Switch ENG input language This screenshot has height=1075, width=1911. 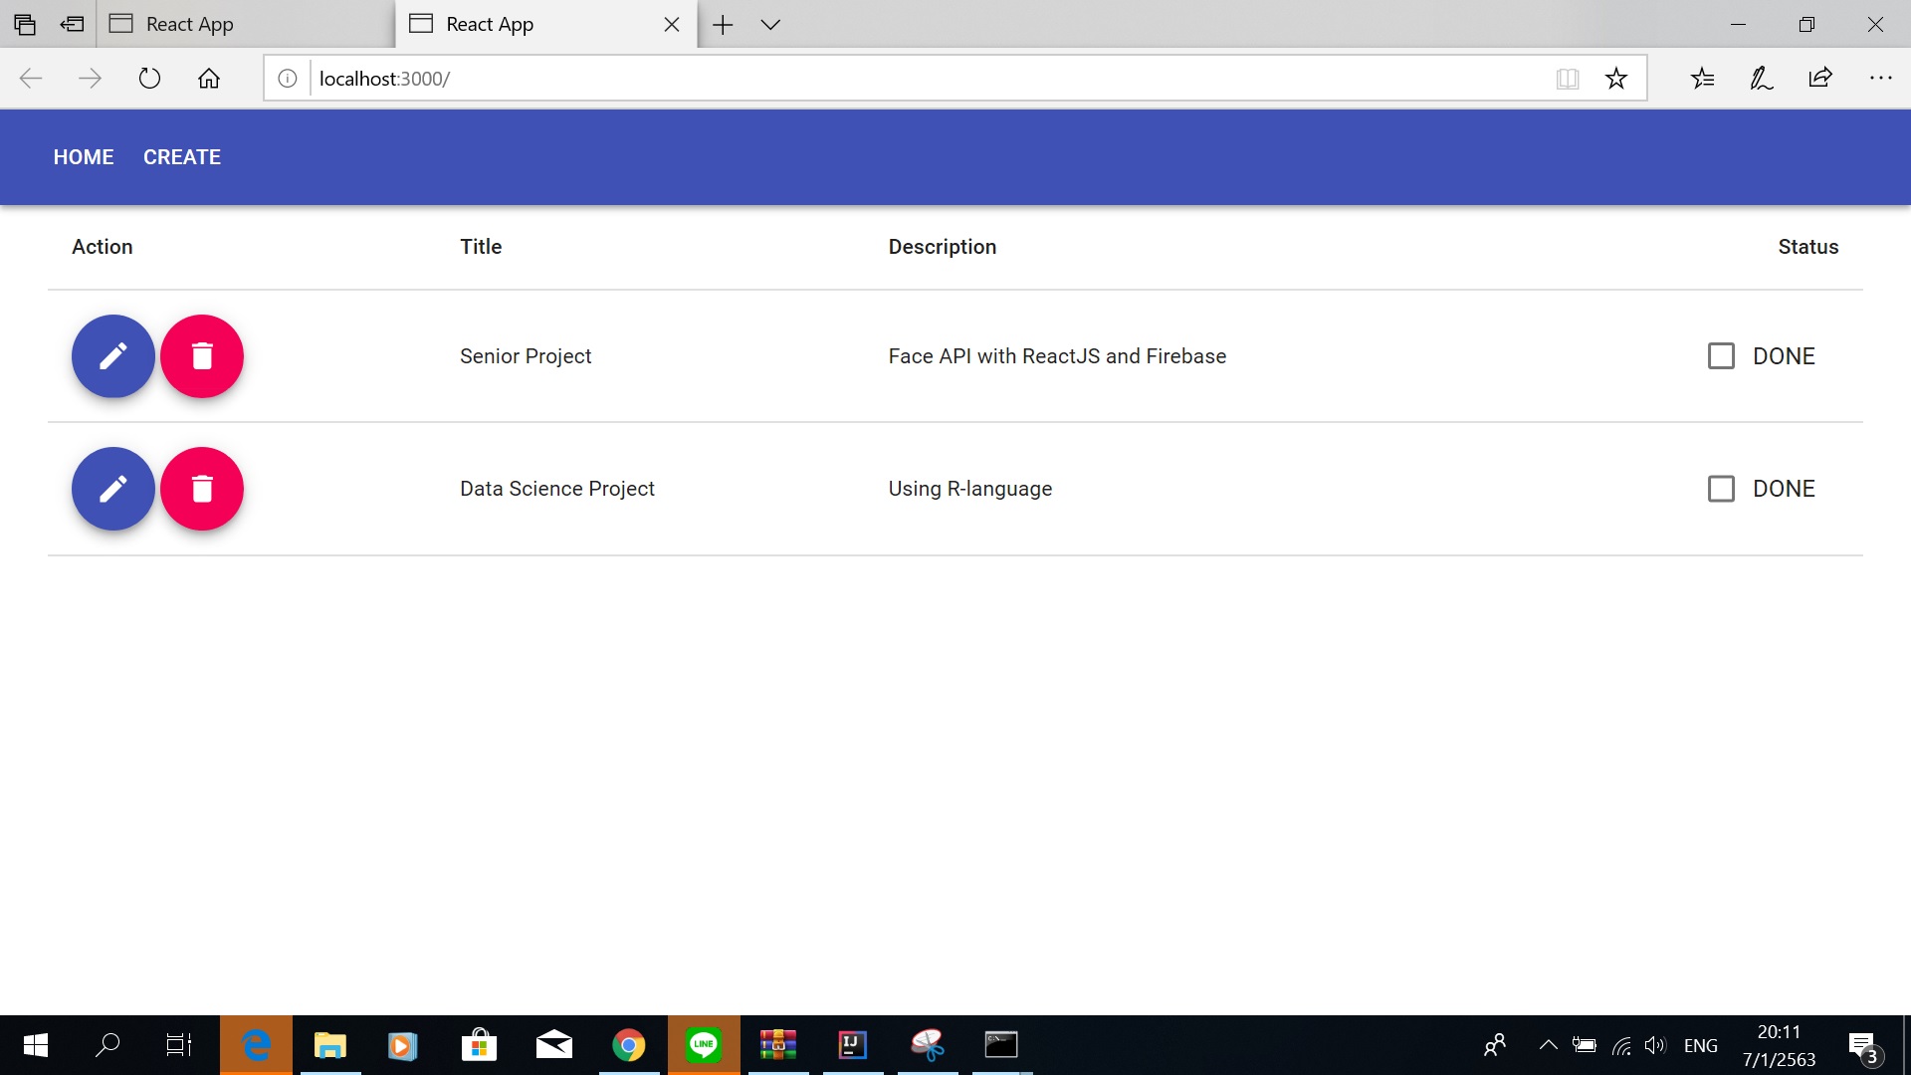1701,1045
